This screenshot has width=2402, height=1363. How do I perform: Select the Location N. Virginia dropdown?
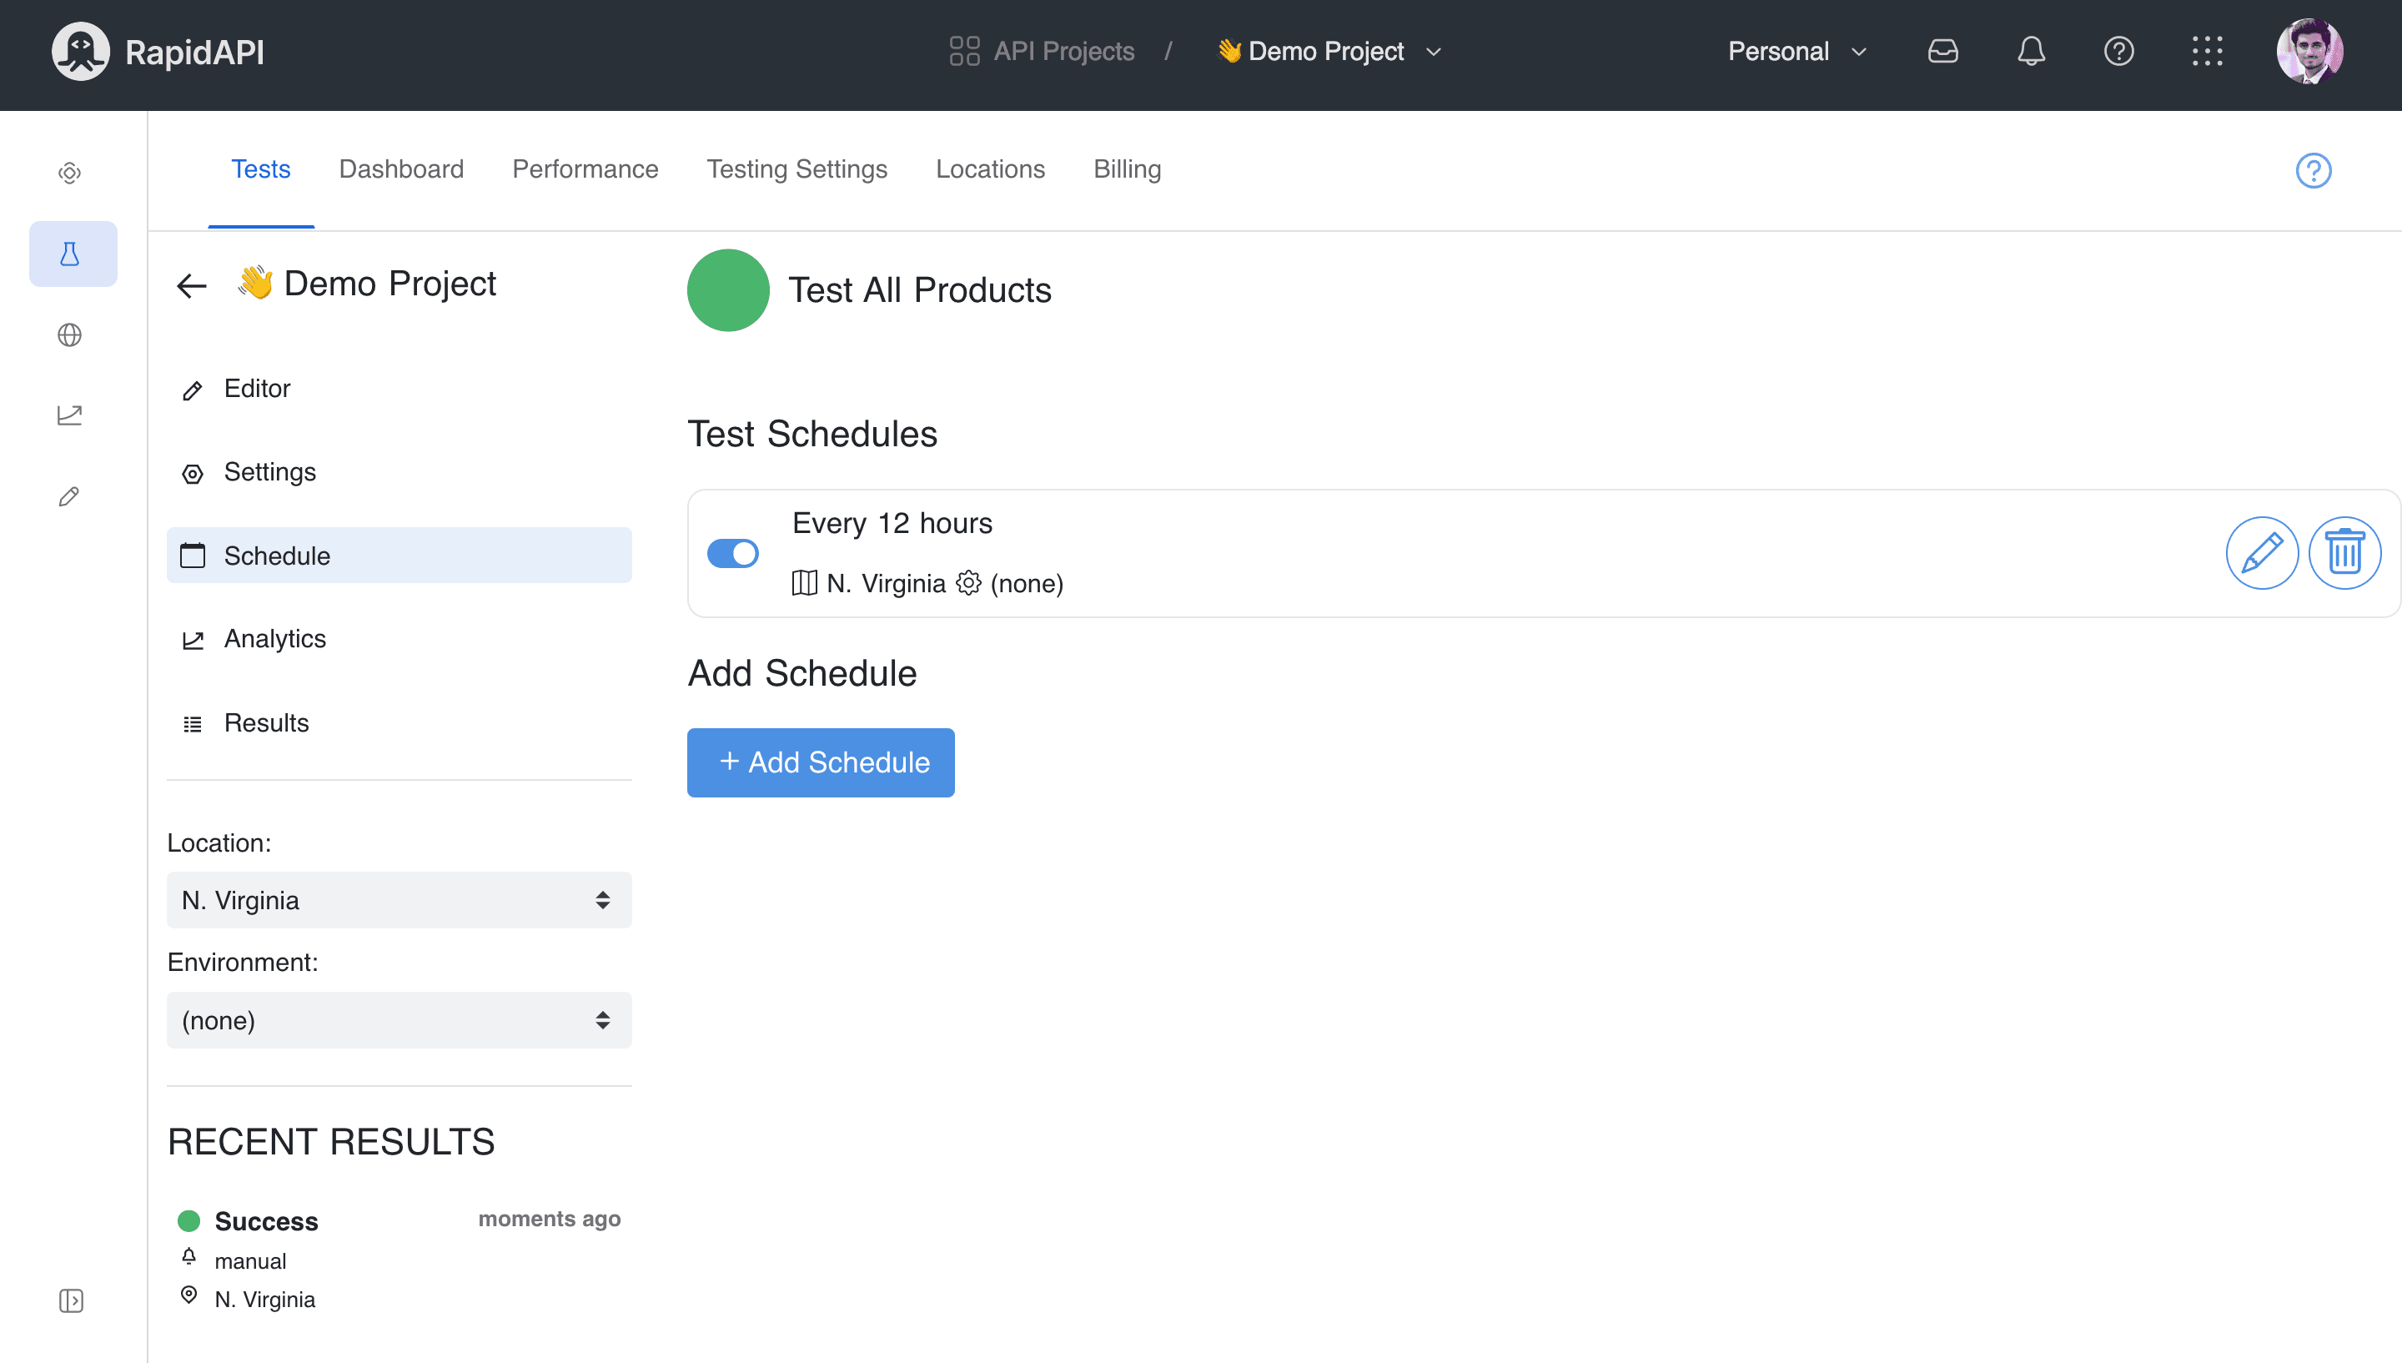398,899
